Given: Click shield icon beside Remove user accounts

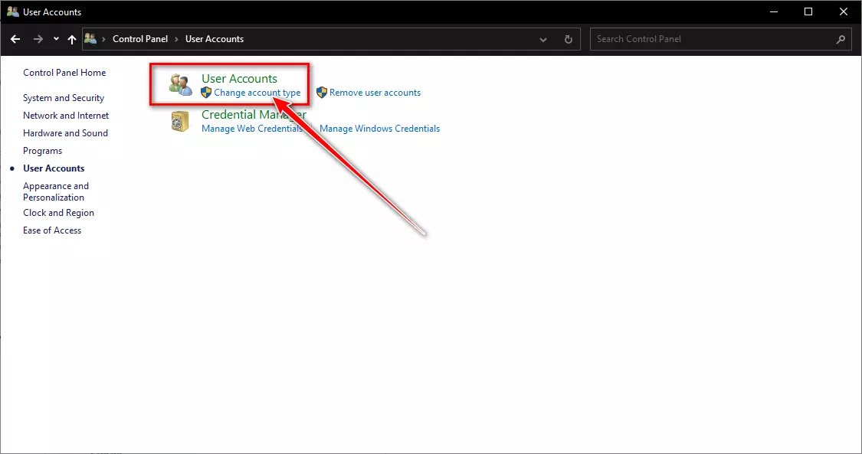Looking at the screenshot, I should (322, 93).
